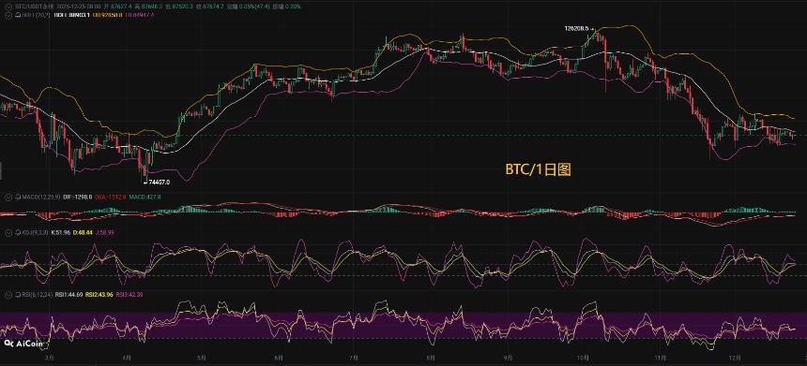Select the DIF value -1298.8

point(78,198)
